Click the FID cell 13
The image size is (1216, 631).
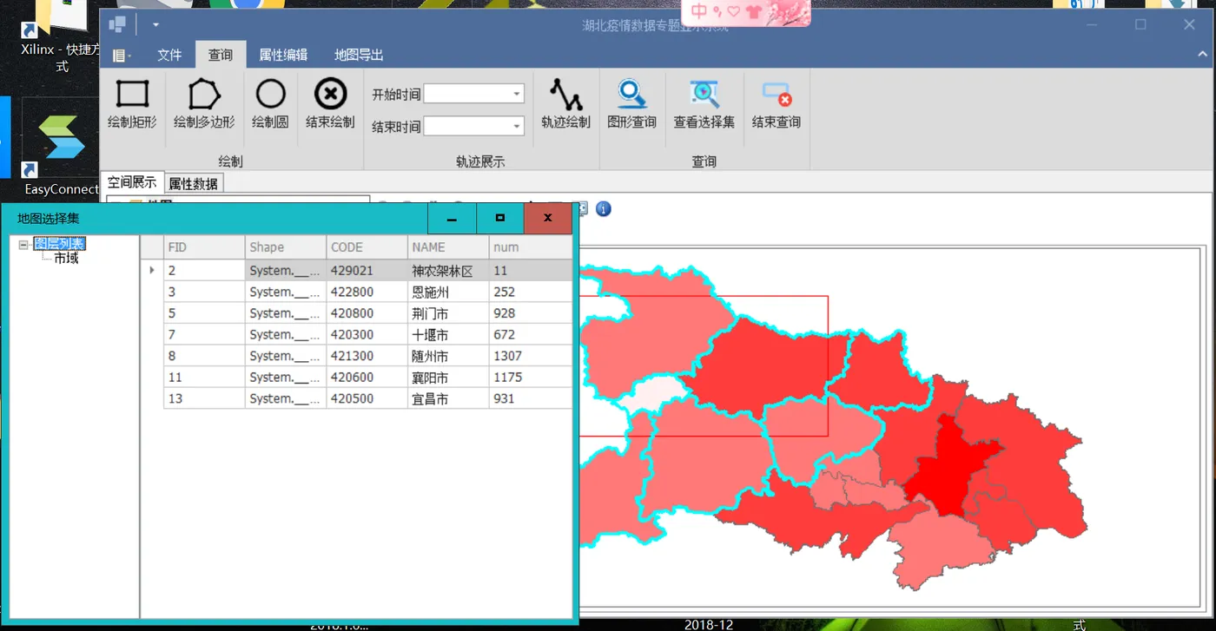(x=204, y=398)
